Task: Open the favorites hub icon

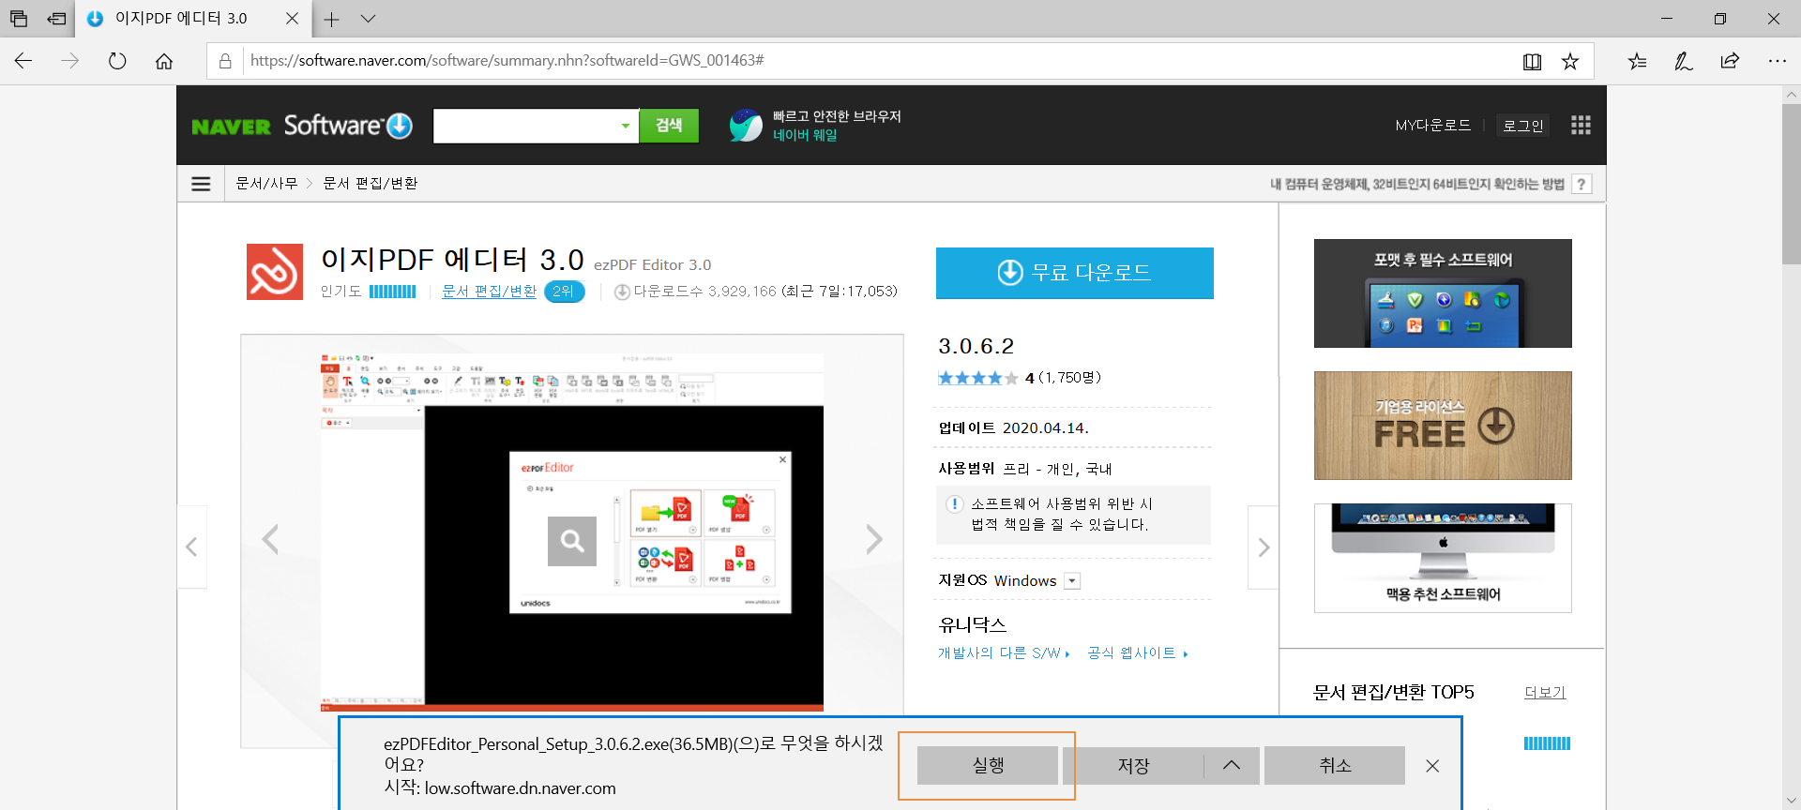Action: (x=1637, y=61)
